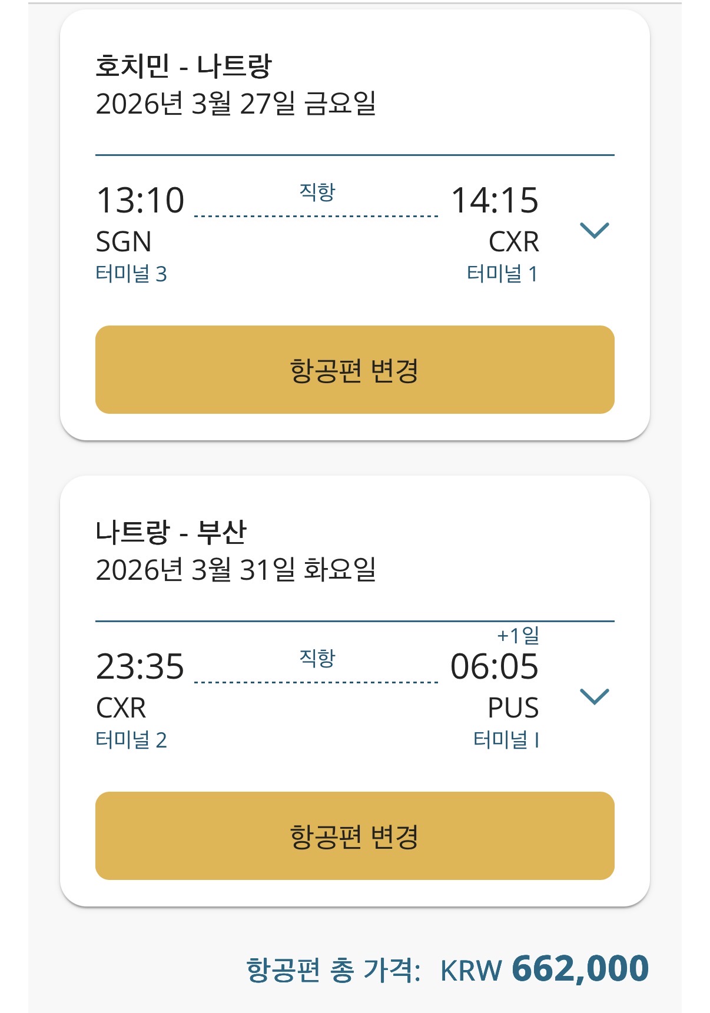Click the 나트랑 - 부산 route title
Image resolution: width=710 pixels, height=1013 pixels.
[171, 532]
